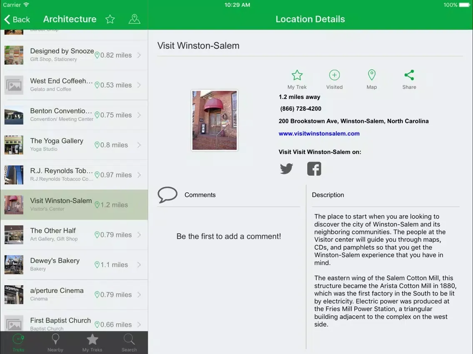473x354 pixels.
Task: Open Designed by Snooze chevron
Action: click(139, 55)
